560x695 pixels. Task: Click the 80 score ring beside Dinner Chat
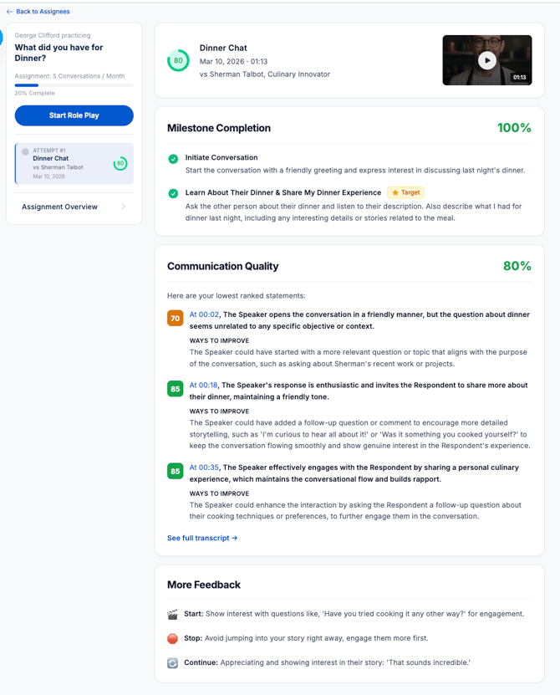pyautogui.click(x=178, y=61)
